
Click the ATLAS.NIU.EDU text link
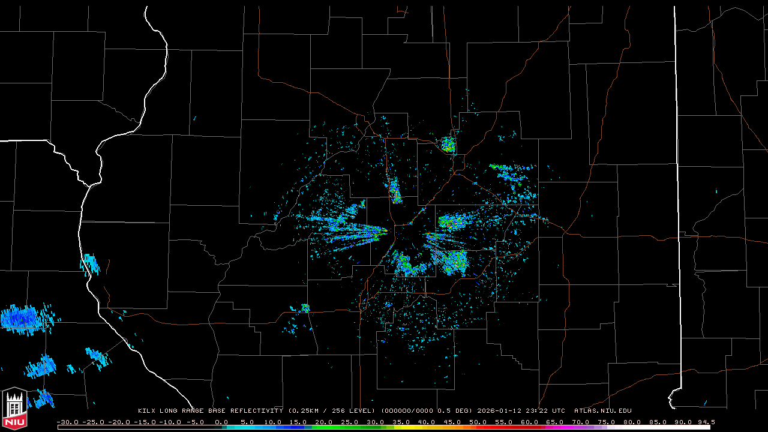tap(602, 411)
